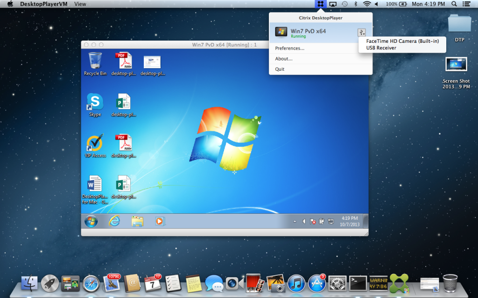Select USB Receiver in the device list
This screenshot has width=478, height=298.
381,48
